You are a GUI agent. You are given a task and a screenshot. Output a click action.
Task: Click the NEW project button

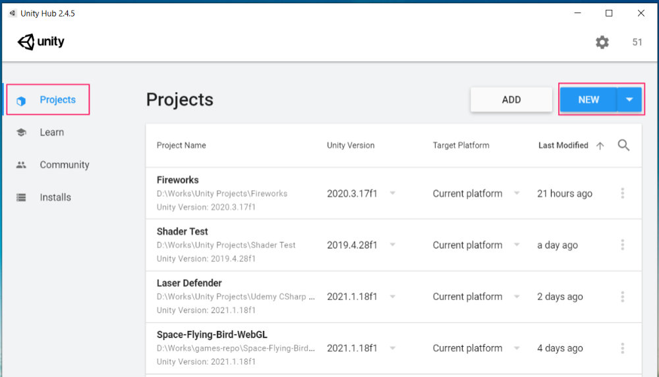(588, 100)
